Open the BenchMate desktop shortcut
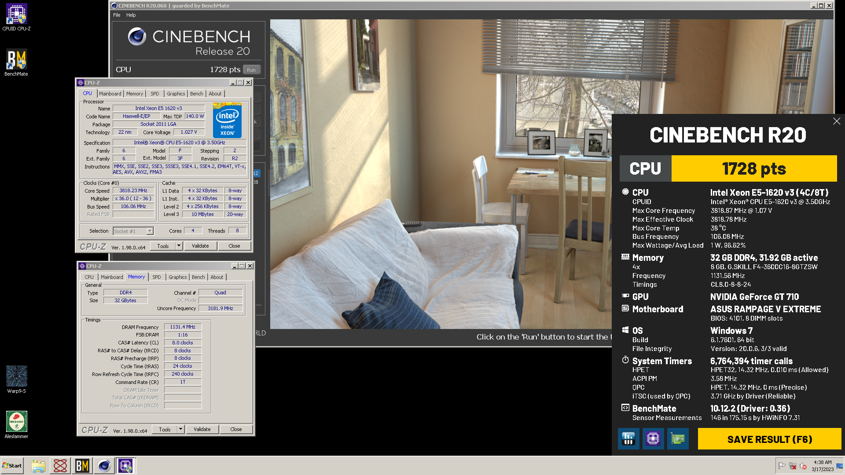 click(16, 62)
